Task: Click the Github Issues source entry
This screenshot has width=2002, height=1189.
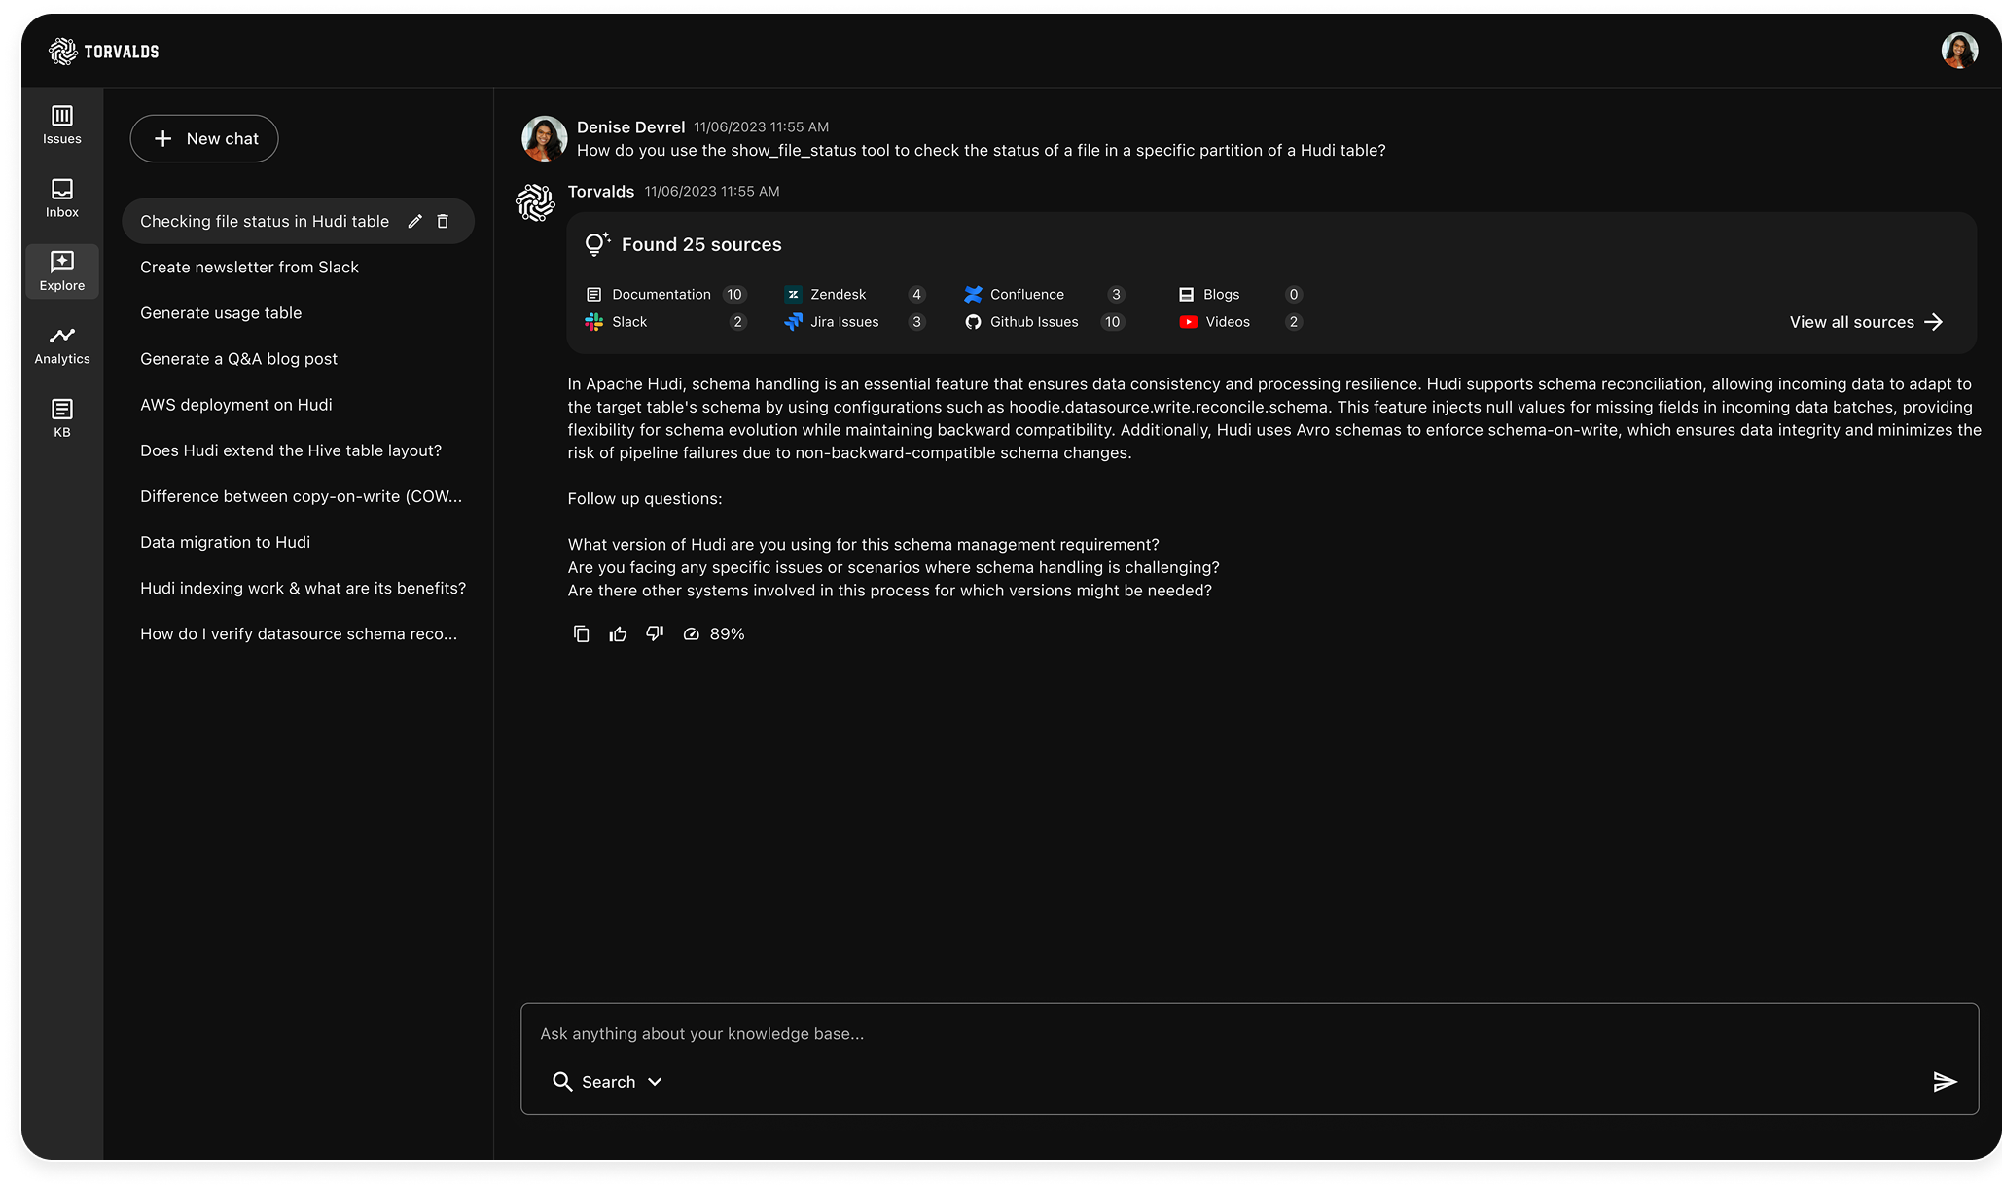Action: pos(1033,322)
